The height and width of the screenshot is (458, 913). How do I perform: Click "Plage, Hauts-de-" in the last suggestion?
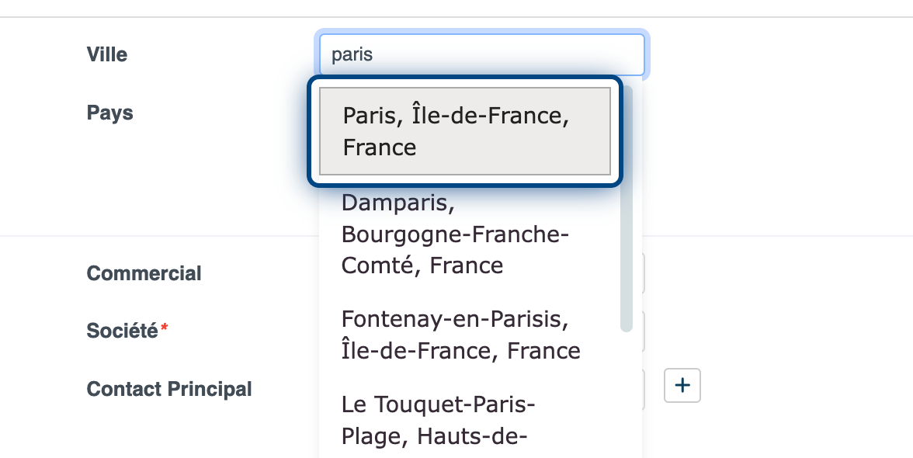tap(435, 437)
